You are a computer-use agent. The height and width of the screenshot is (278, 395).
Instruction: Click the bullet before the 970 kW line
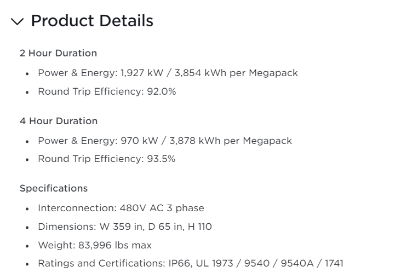click(27, 141)
